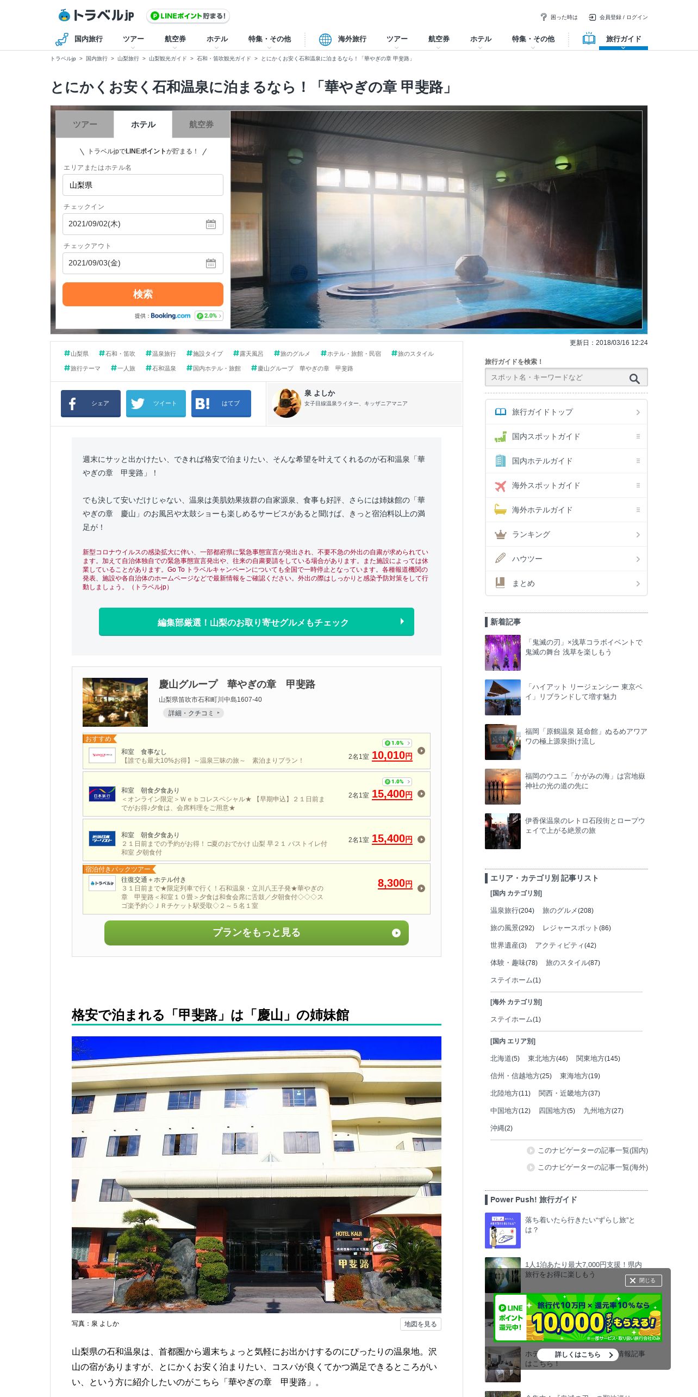
Task: Switch to the 航空券 search tab
Action: [201, 125]
